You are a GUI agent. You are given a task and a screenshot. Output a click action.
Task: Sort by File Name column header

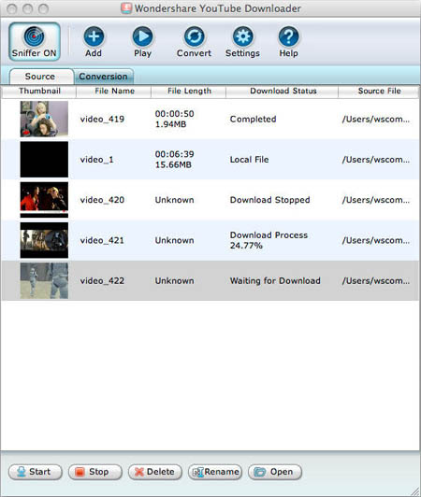[114, 91]
